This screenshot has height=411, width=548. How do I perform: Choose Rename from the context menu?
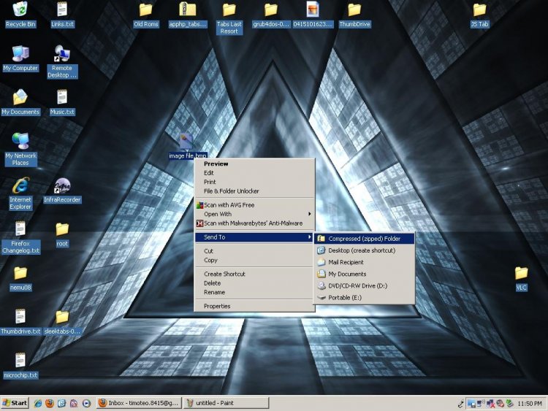(254, 292)
